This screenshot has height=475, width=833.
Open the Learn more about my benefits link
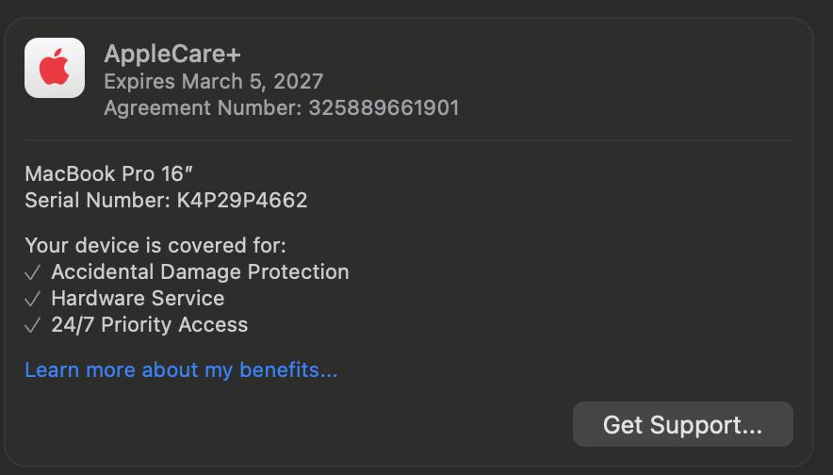point(181,370)
